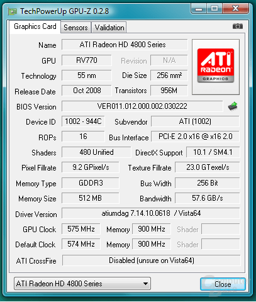Click the Transistors value 956M
This screenshot has width=256, height=302.
(169, 91)
